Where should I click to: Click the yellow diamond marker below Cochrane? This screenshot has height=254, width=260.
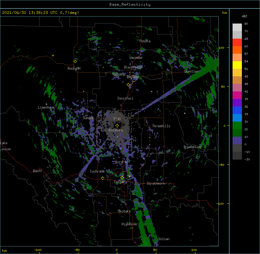pyautogui.click(x=103, y=178)
